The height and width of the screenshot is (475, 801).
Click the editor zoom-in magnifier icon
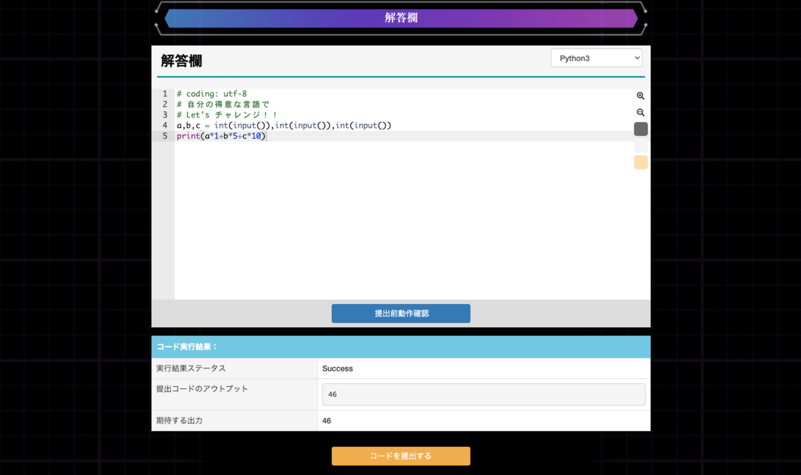click(640, 96)
